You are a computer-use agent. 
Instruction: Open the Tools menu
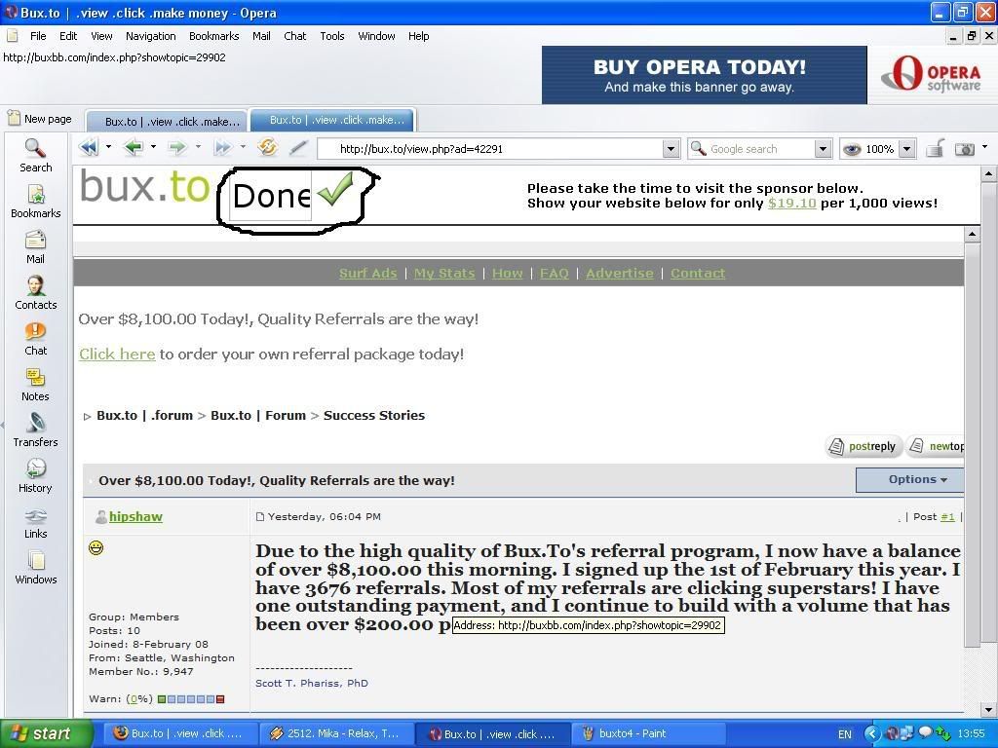[x=332, y=36]
